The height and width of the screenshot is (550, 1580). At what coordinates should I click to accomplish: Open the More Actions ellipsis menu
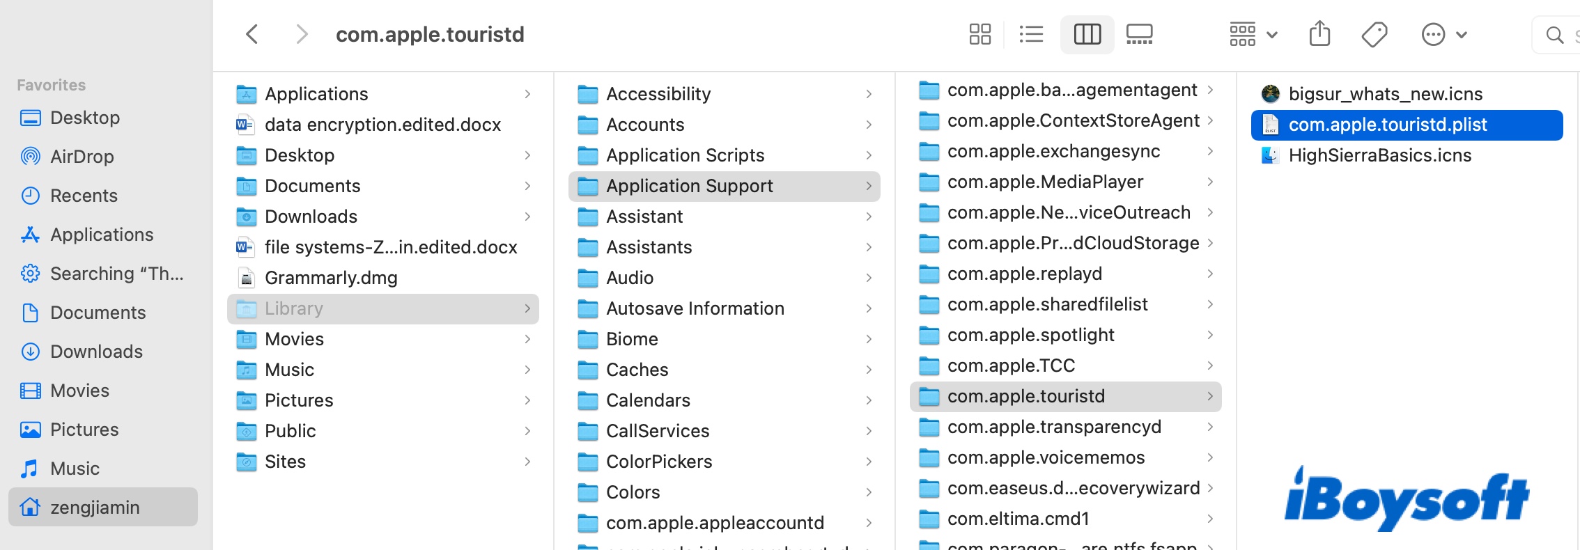tap(1443, 34)
